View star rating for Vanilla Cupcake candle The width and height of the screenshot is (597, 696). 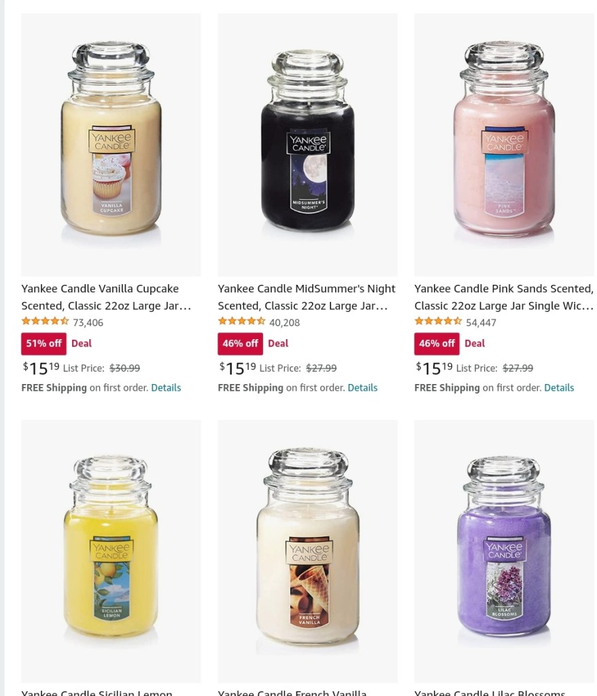coord(45,321)
